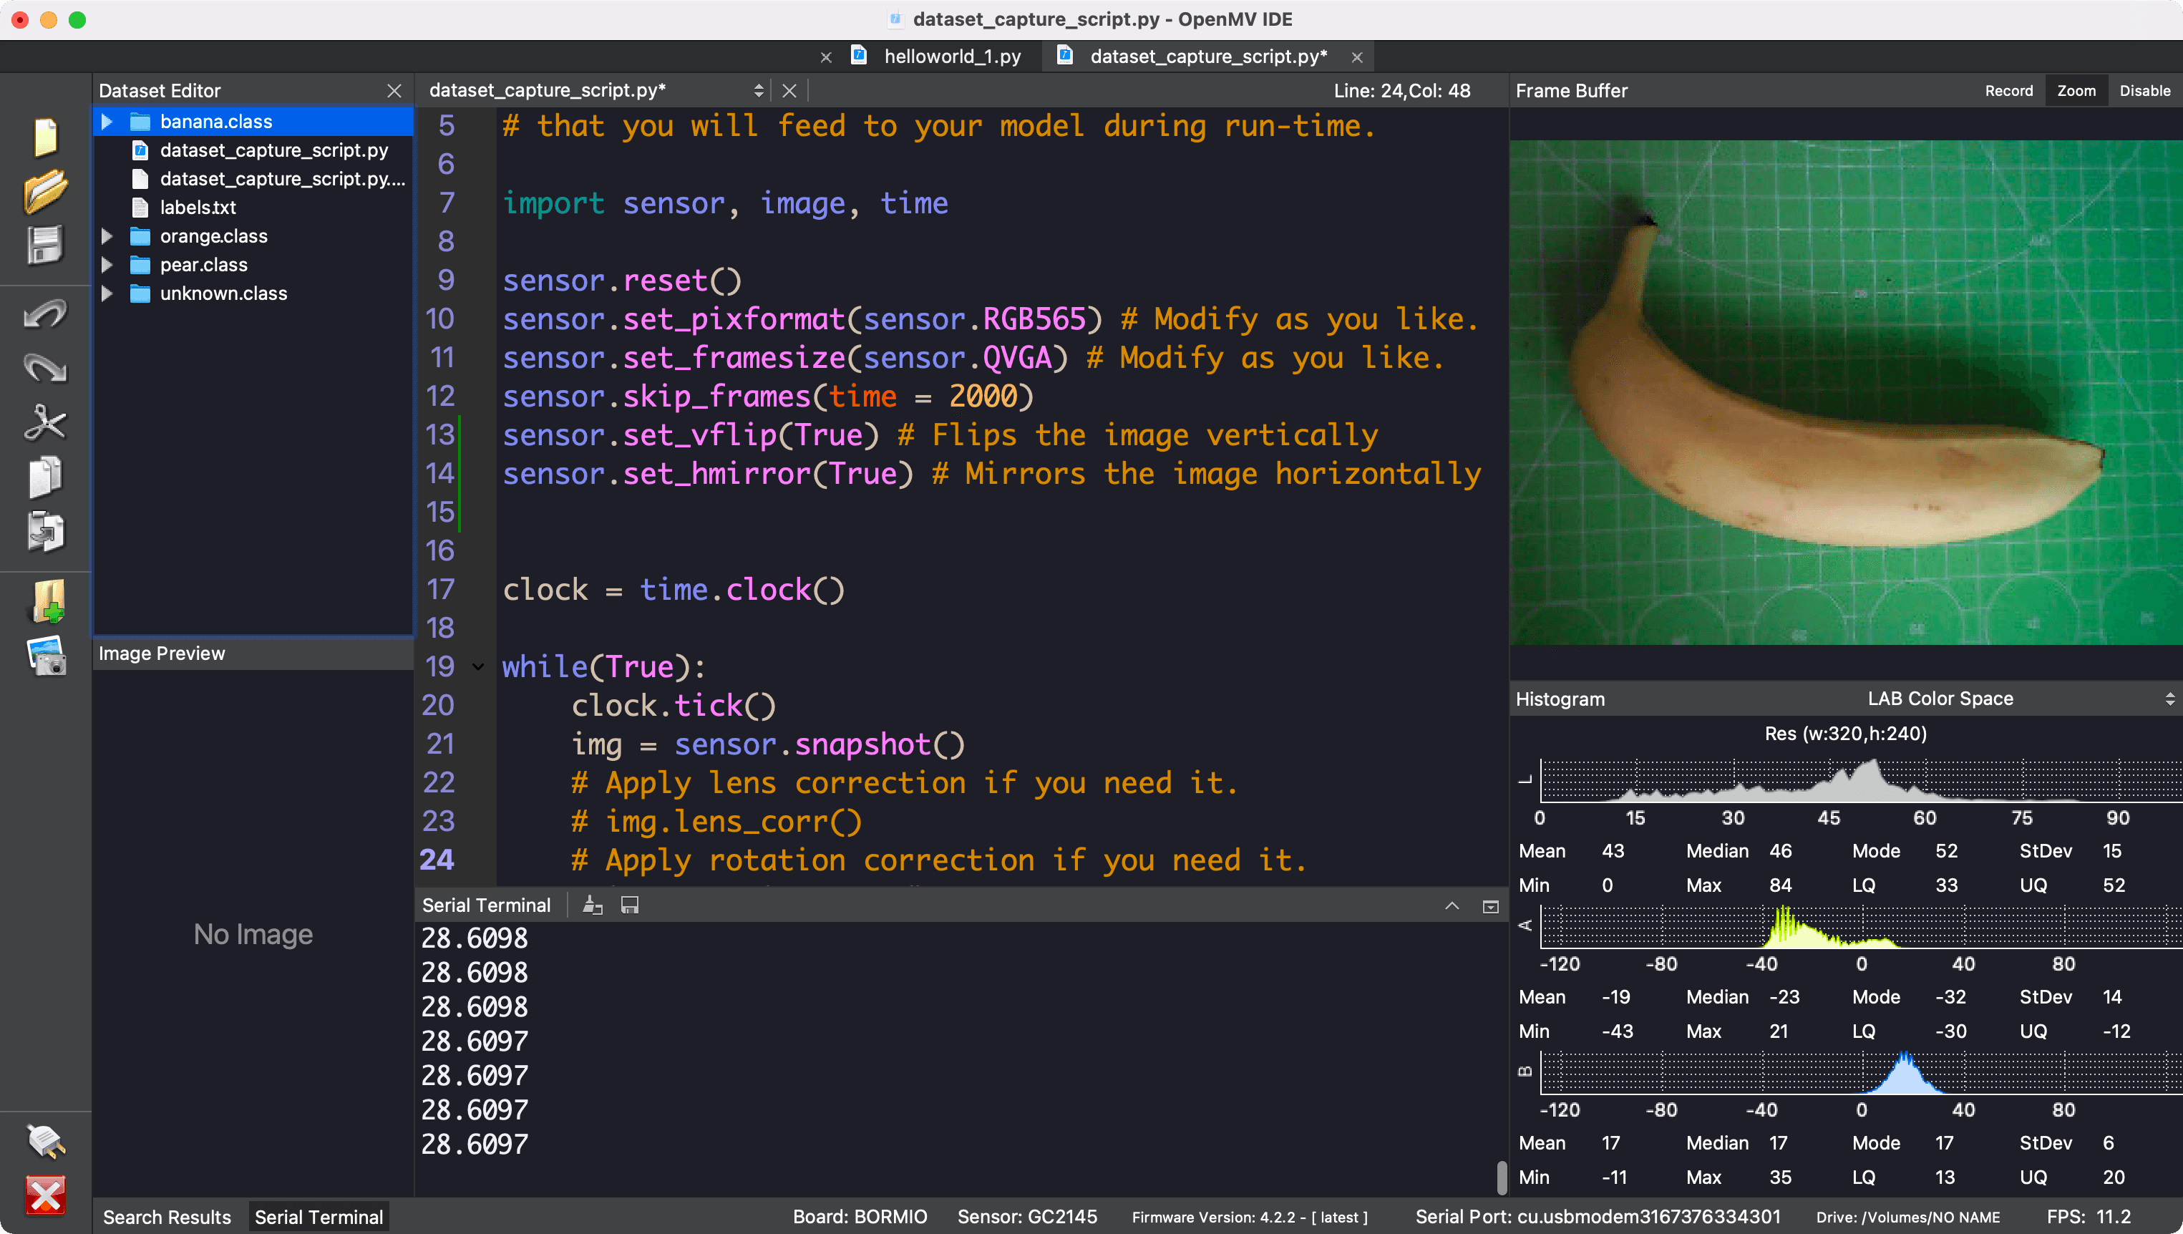This screenshot has width=2183, height=1234.
Task: Toggle the Zoom button in Frame Buffer
Action: coord(2076,91)
